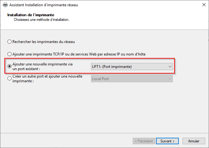Image resolution: width=209 pixels, height=148 pixels.
Task: Open the LPT1: (Port imprimante) combo box
Action: tap(132, 67)
